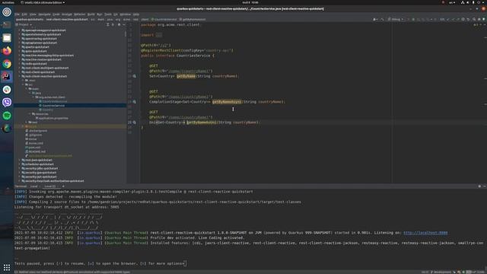Screen dimensions: 487x274
Task: Click the gutter icon beside getByNameAsUni
Action: tap(135, 123)
